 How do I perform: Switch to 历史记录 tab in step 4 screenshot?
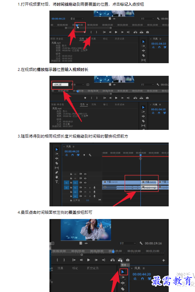tap(93, 268)
